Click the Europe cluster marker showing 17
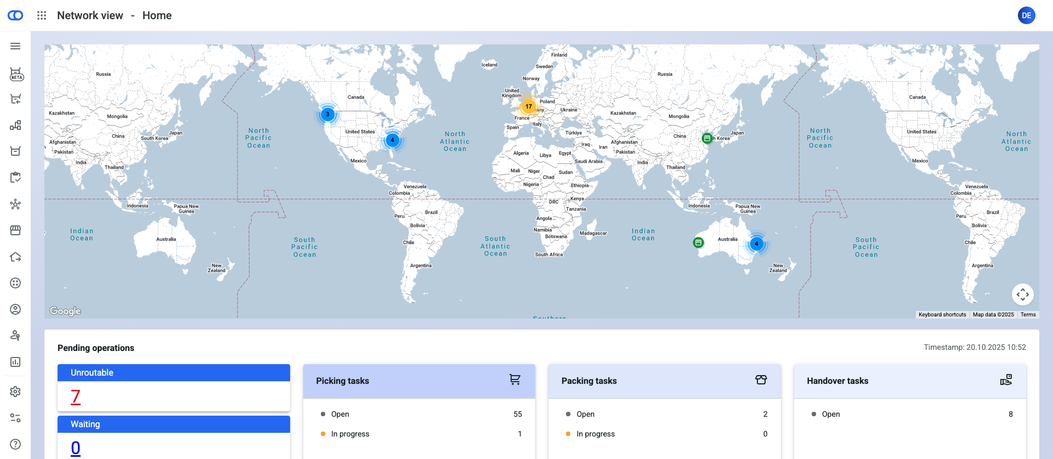Image resolution: width=1053 pixels, height=459 pixels. point(528,106)
